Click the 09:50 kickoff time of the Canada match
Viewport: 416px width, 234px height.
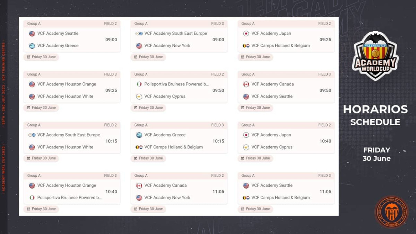pyautogui.click(x=325, y=90)
